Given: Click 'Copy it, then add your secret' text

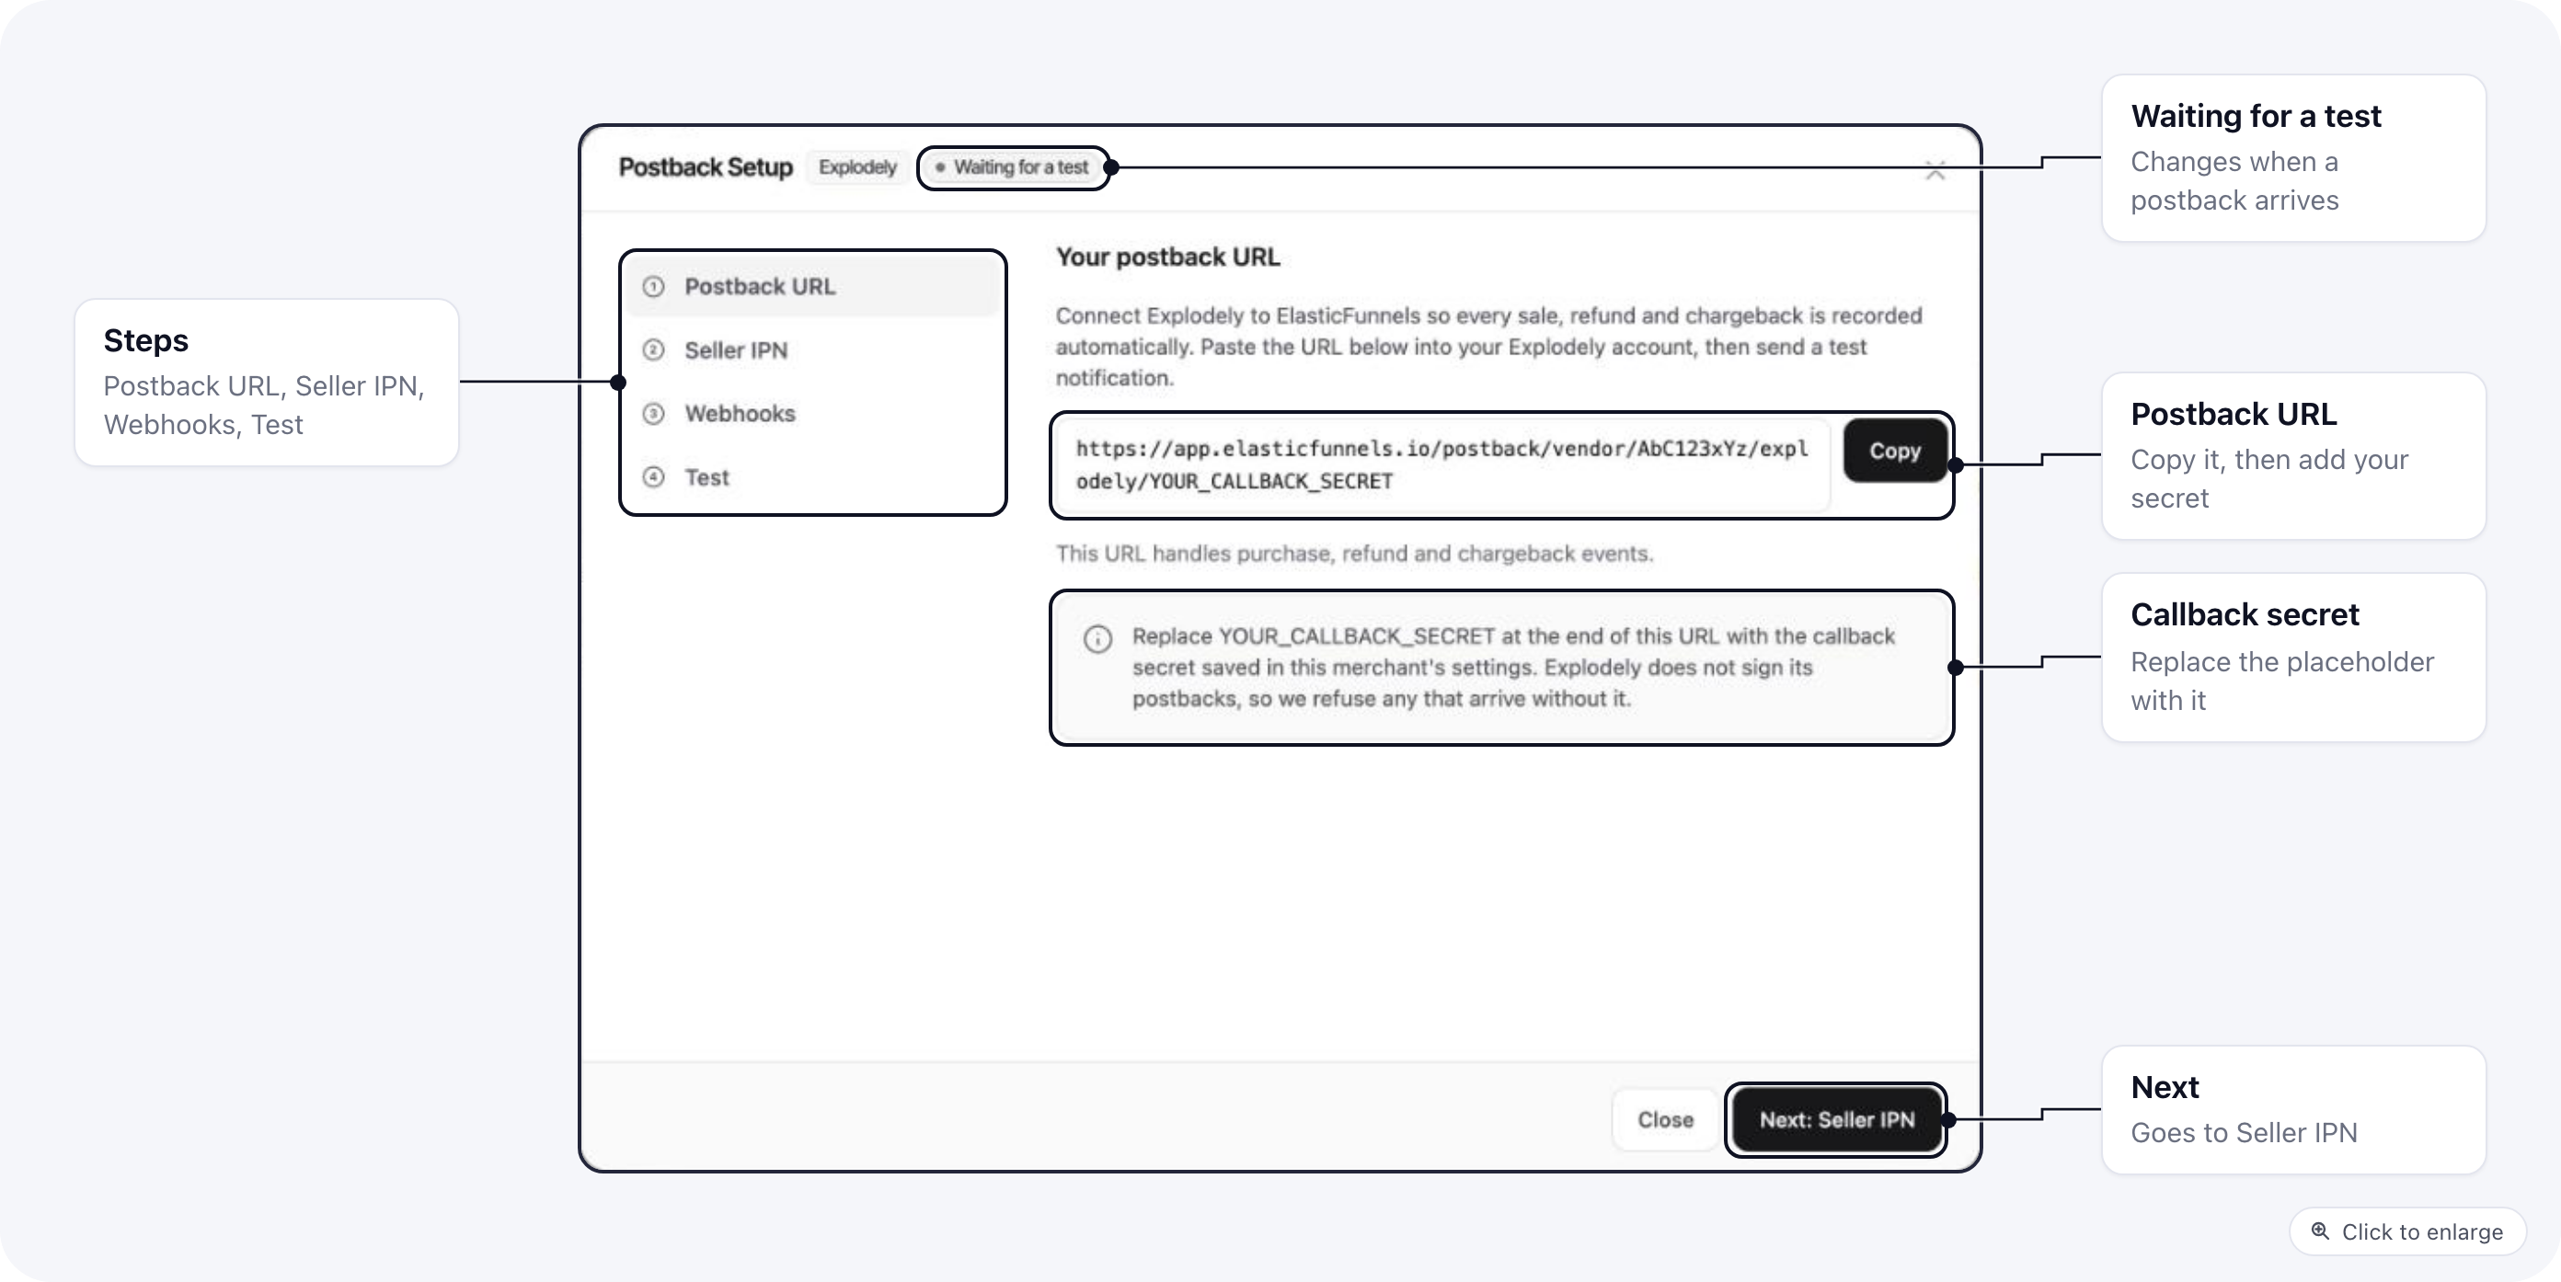Looking at the screenshot, I should (2268, 479).
